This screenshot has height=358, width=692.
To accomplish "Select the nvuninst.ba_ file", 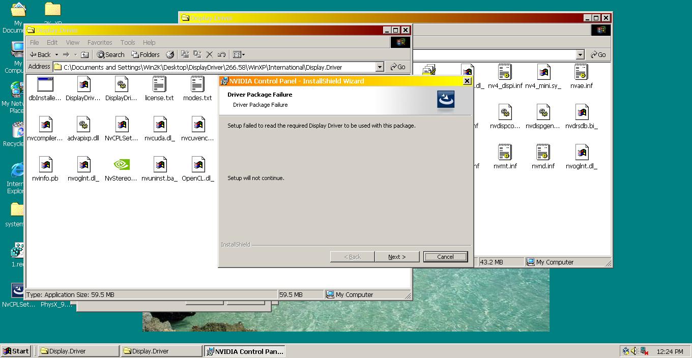I will (x=160, y=169).
